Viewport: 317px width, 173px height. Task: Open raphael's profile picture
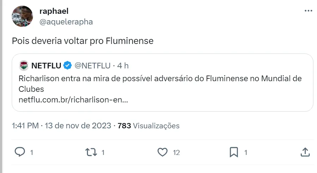(22, 16)
